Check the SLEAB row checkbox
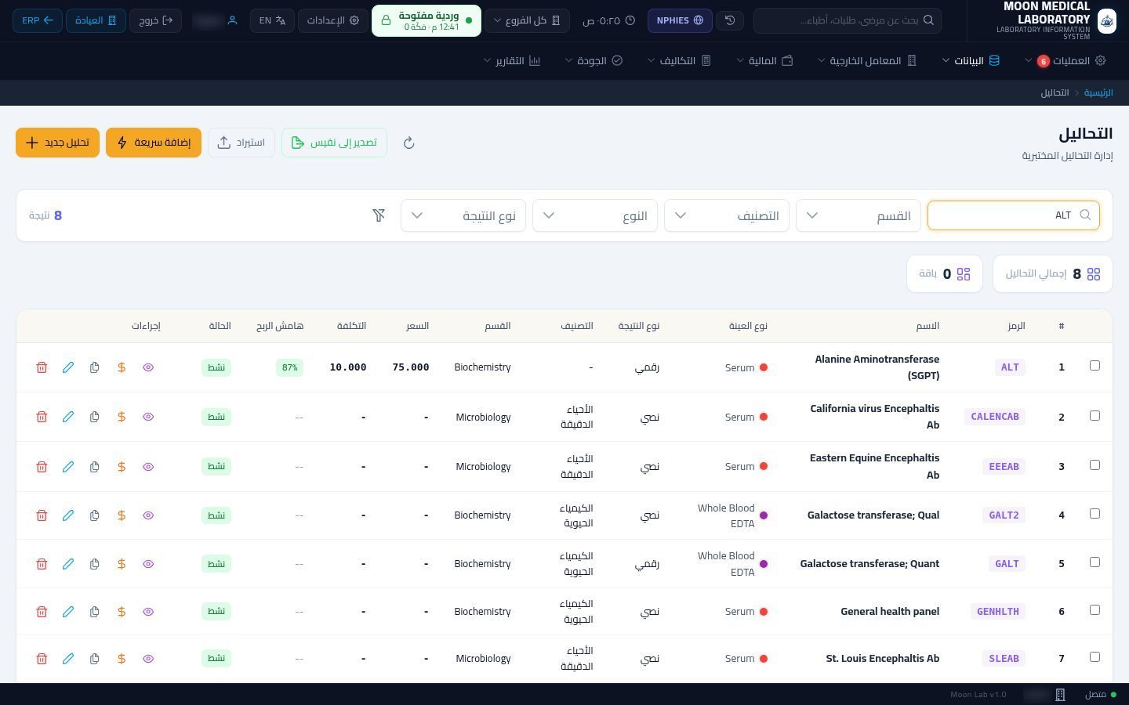Image resolution: width=1129 pixels, height=705 pixels. click(x=1095, y=657)
